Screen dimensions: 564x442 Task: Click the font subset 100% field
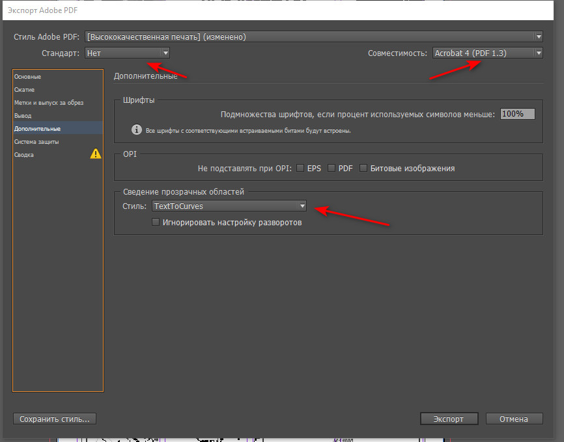(517, 114)
